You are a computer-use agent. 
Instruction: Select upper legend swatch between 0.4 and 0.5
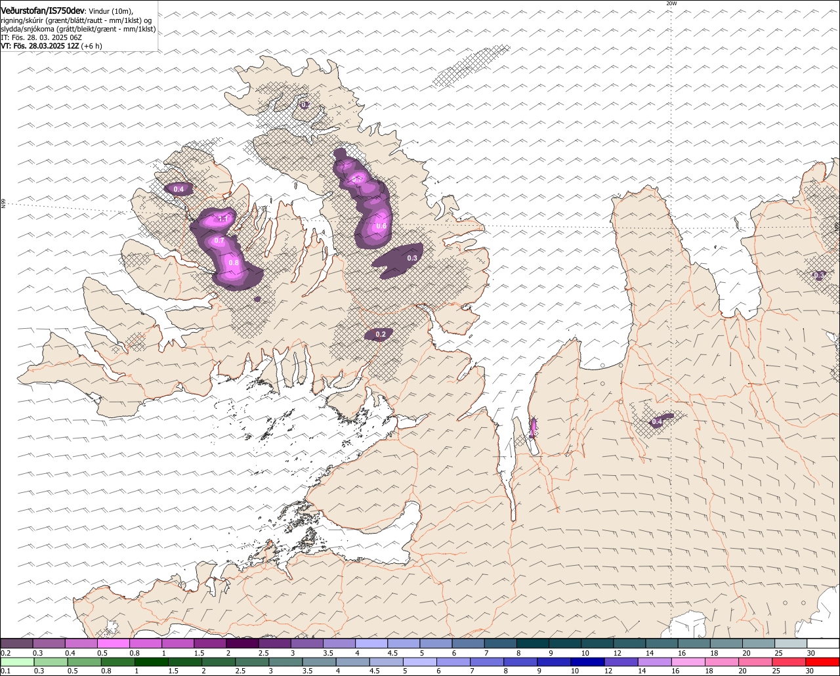81,643
